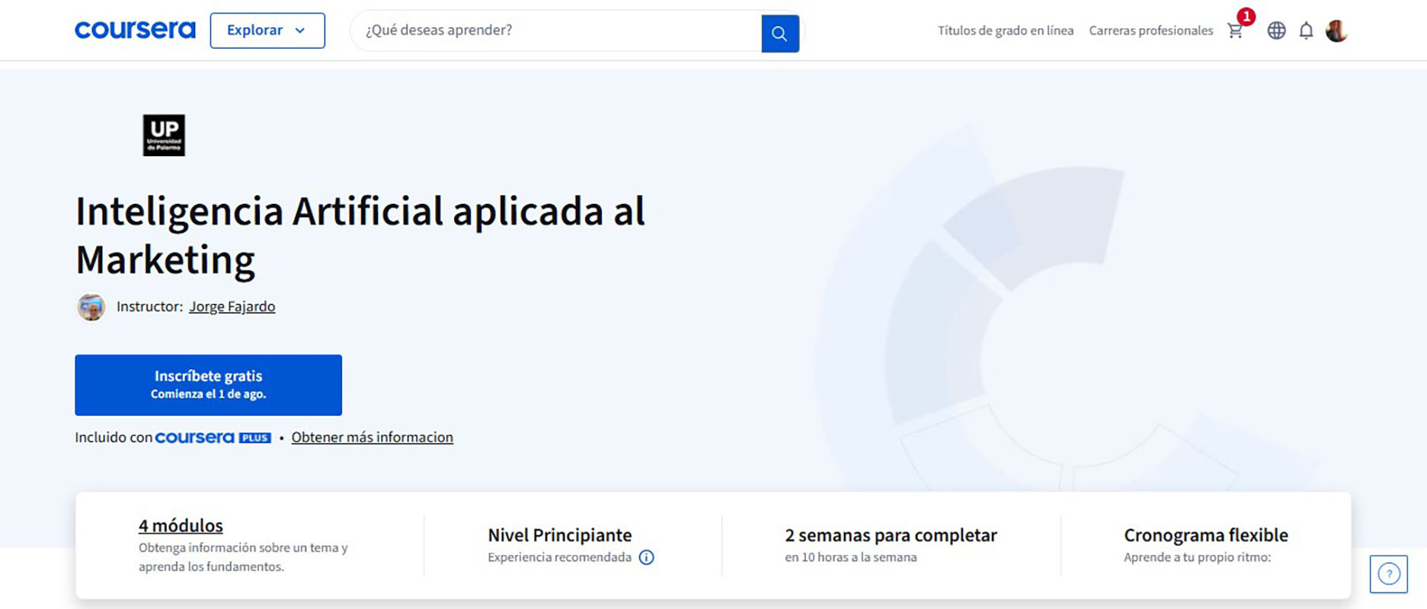Click the instructor's profile photo
This screenshot has width=1427, height=609.
click(91, 307)
